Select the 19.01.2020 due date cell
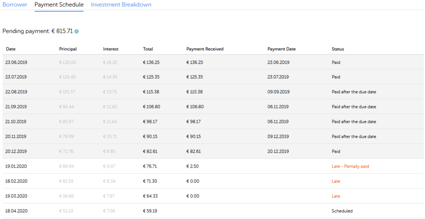The width and height of the screenshot is (425, 219). [x=16, y=166]
